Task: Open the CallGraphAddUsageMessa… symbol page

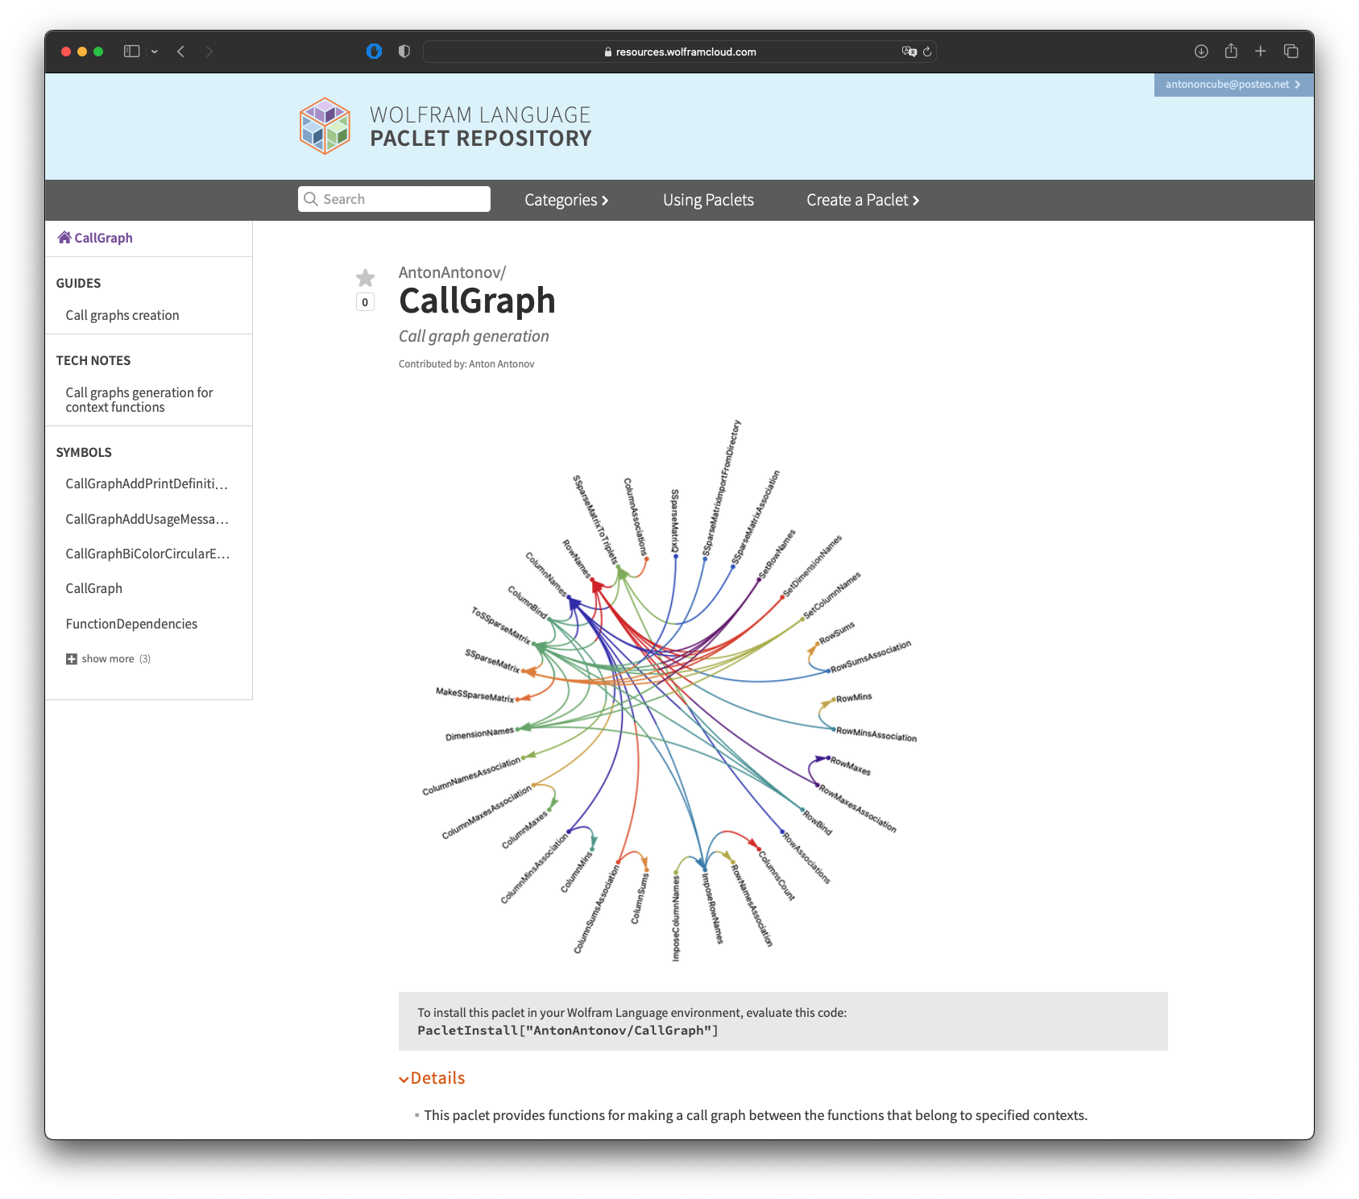Action: click(147, 519)
